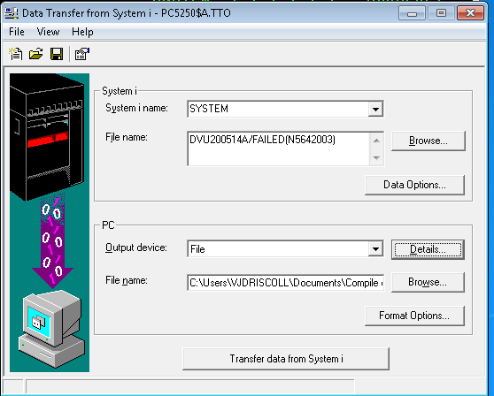Open the Properties toolbar icon
The width and height of the screenshot is (494, 396).
coord(82,54)
